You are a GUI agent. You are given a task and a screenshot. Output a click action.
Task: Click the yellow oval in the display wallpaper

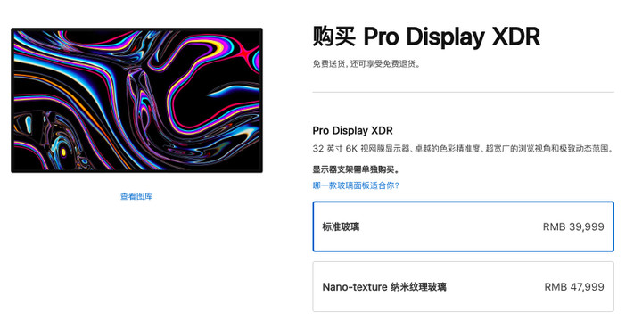tap(63, 152)
